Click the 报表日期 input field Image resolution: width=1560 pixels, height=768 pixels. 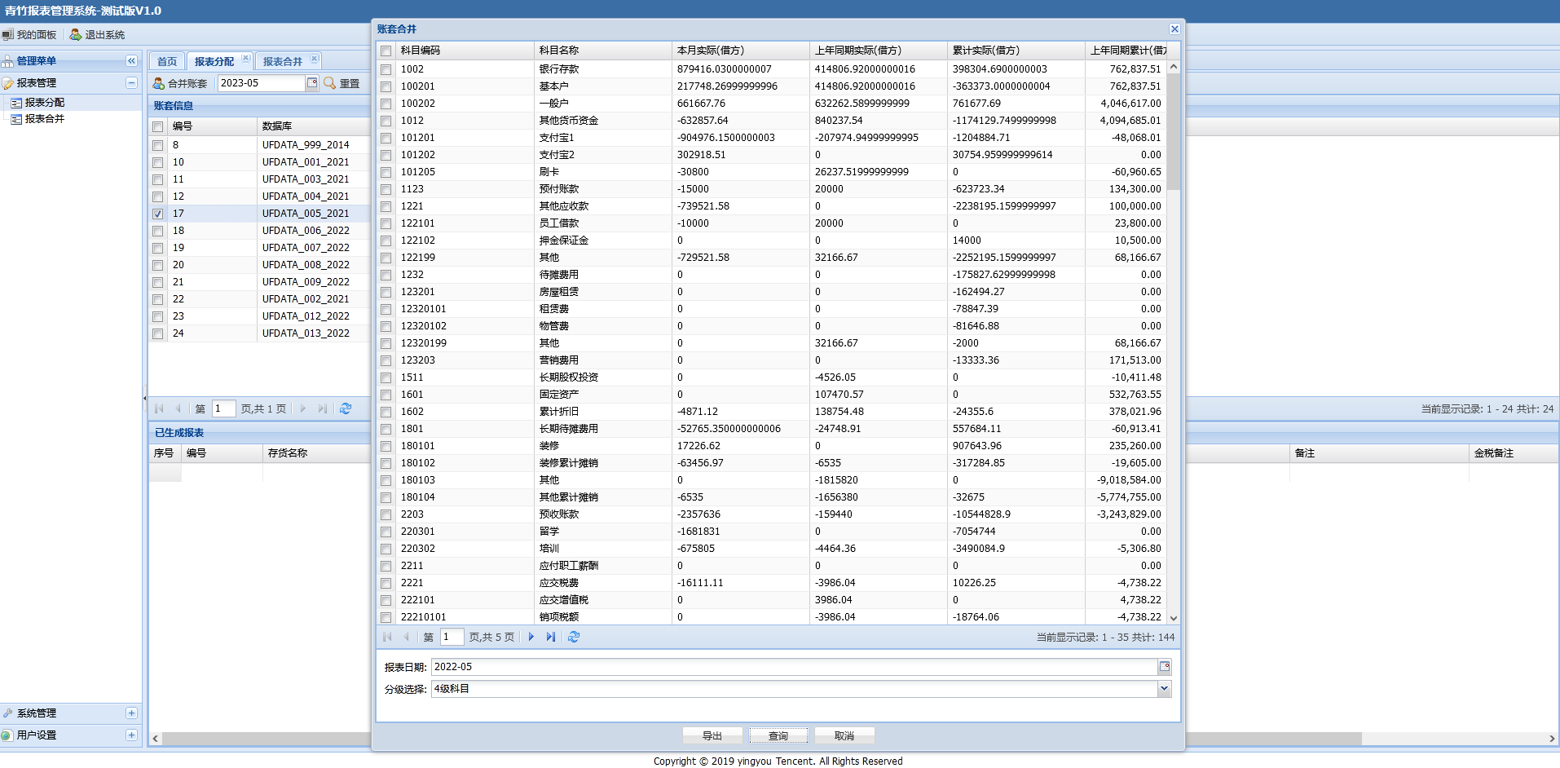pos(795,667)
